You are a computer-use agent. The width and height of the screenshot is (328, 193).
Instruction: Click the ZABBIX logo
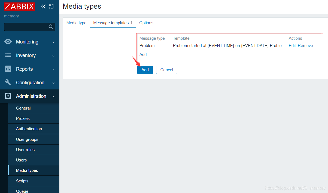coord(20,7)
